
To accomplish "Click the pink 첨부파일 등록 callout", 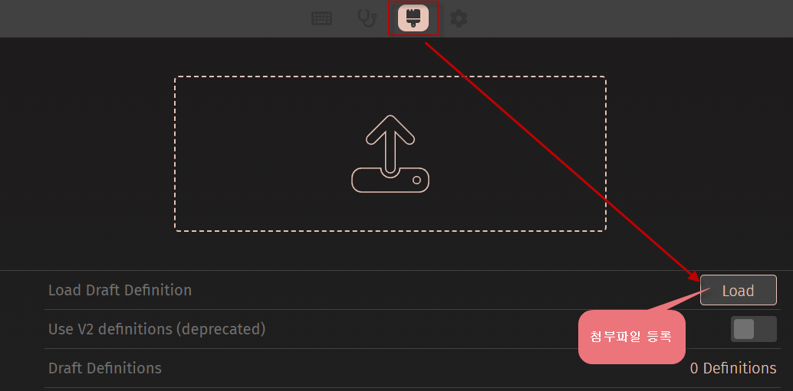I will (632, 337).
